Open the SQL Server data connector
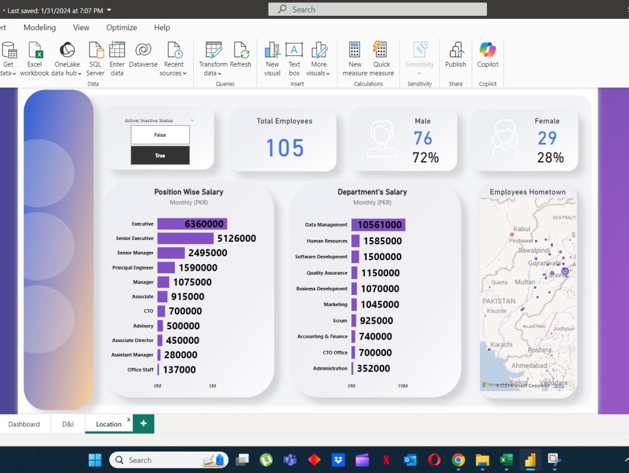The image size is (629, 473). tap(95, 57)
